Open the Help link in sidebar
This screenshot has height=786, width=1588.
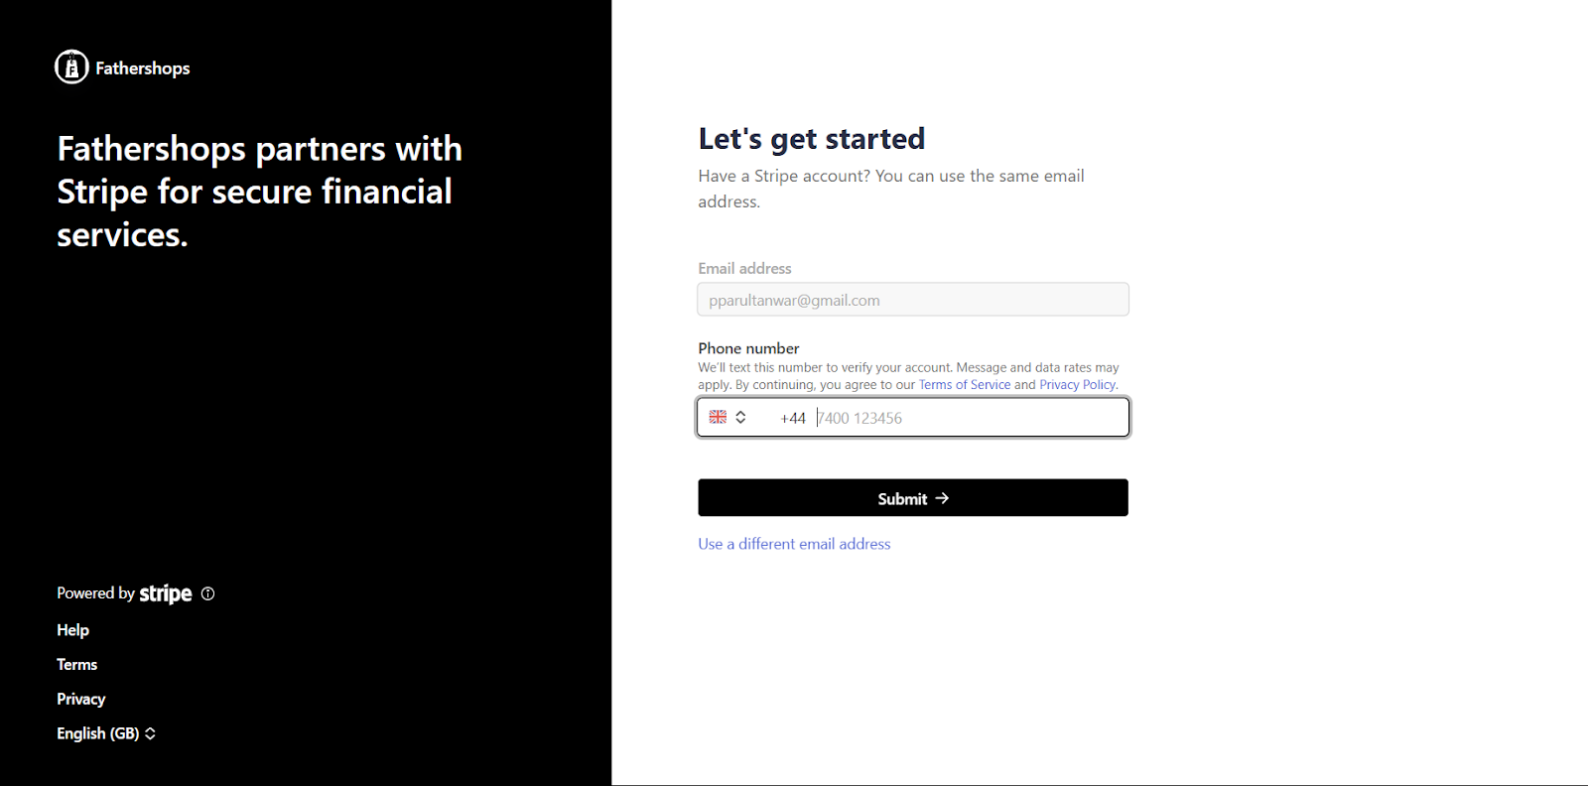click(72, 630)
